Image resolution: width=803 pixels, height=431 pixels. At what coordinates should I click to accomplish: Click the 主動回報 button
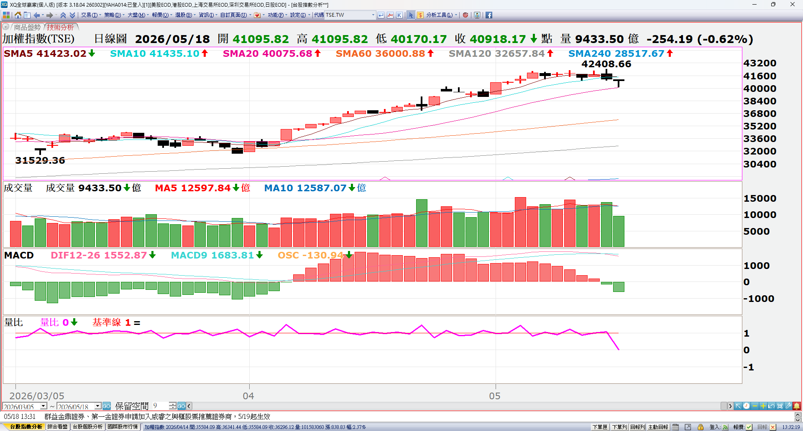[x=658, y=427]
